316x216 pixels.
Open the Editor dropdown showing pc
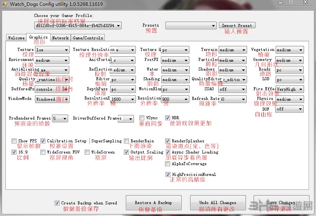[123, 80]
